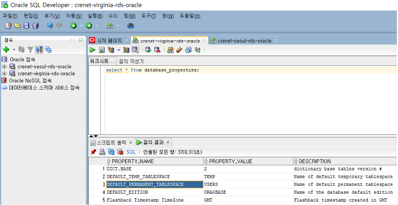Click the green Forward navigation icon
Image resolution: width=398 pixels, height=205 pixels.
tap(89, 25)
